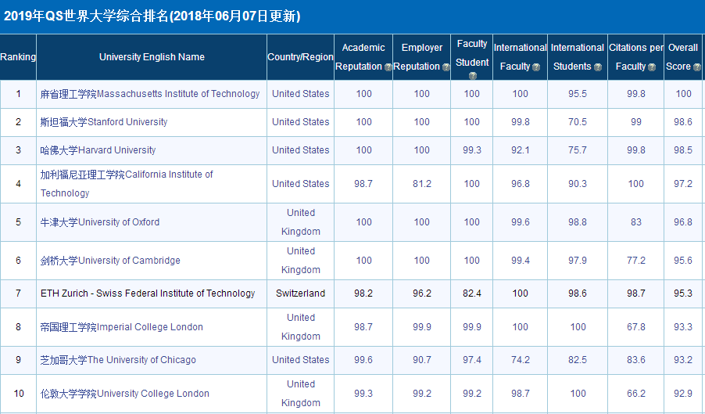Select California Institute of Technology row name
Screen dimensions: 705x414
[x=127, y=183]
